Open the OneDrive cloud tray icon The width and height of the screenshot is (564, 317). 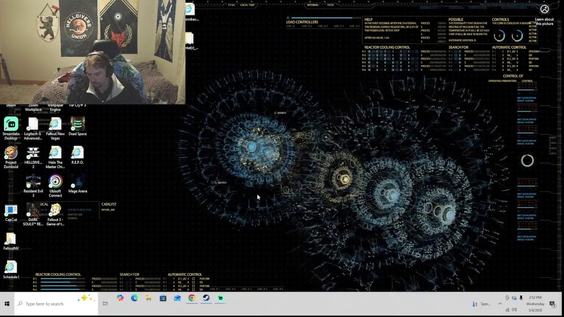point(514,298)
